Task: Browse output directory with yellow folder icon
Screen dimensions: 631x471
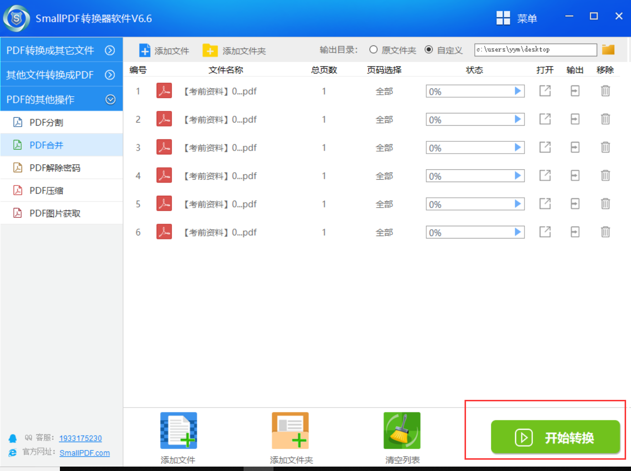Action: coord(608,50)
